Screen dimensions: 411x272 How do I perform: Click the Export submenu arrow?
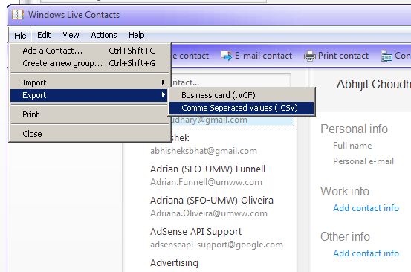pos(164,95)
